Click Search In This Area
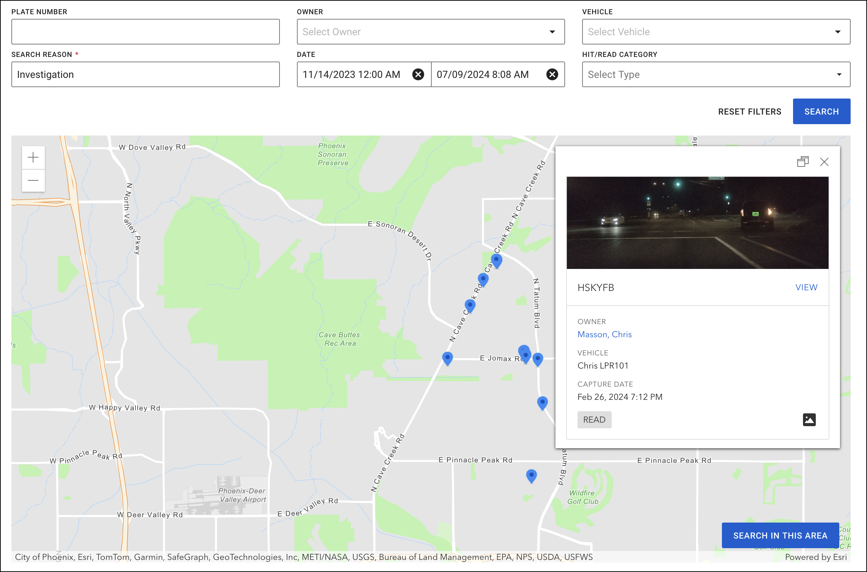 (x=780, y=535)
